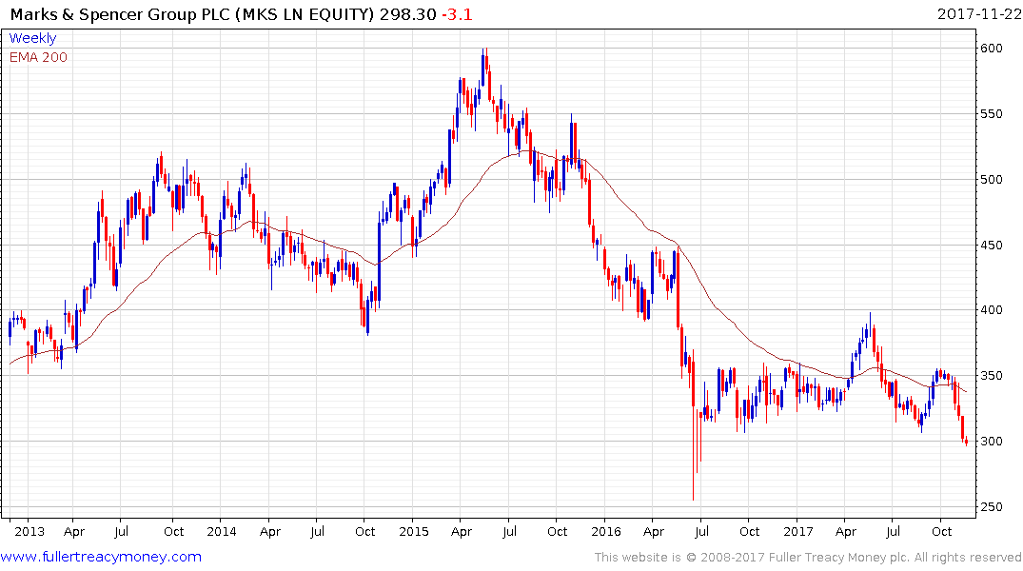
Task: Click the Jul label following 2015
Action: coord(509,532)
